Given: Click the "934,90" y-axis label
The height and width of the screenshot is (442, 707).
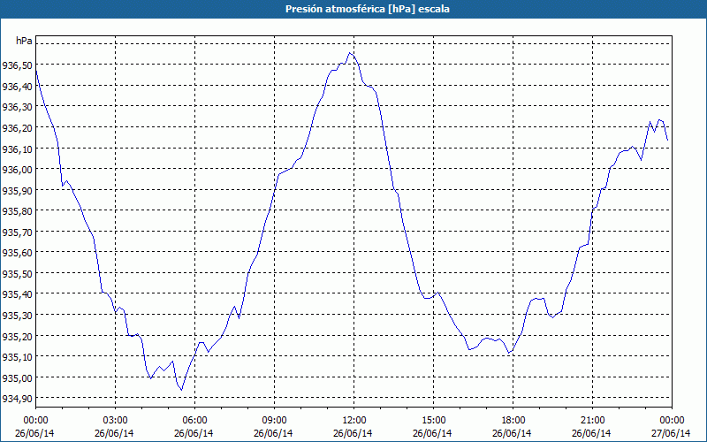Looking at the screenshot, I should [17, 399].
